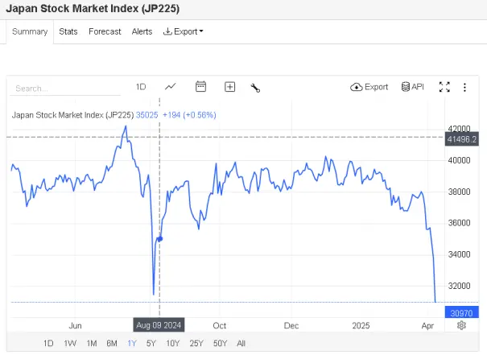Click the Aug 09 2024 data point marker
The width and height of the screenshot is (487, 359).
160,239
